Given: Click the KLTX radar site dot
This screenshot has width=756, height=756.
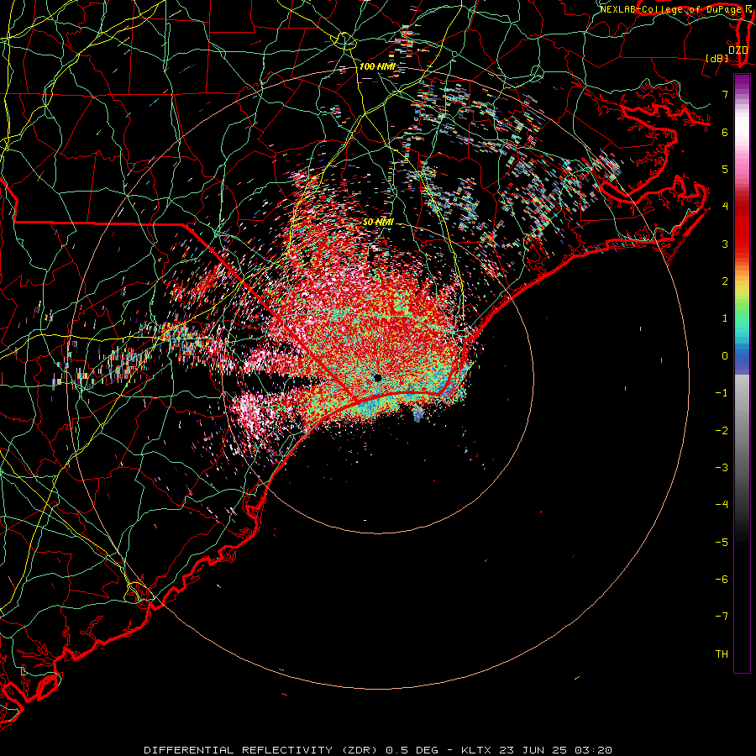Looking at the screenshot, I should pyautogui.click(x=378, y=378).
